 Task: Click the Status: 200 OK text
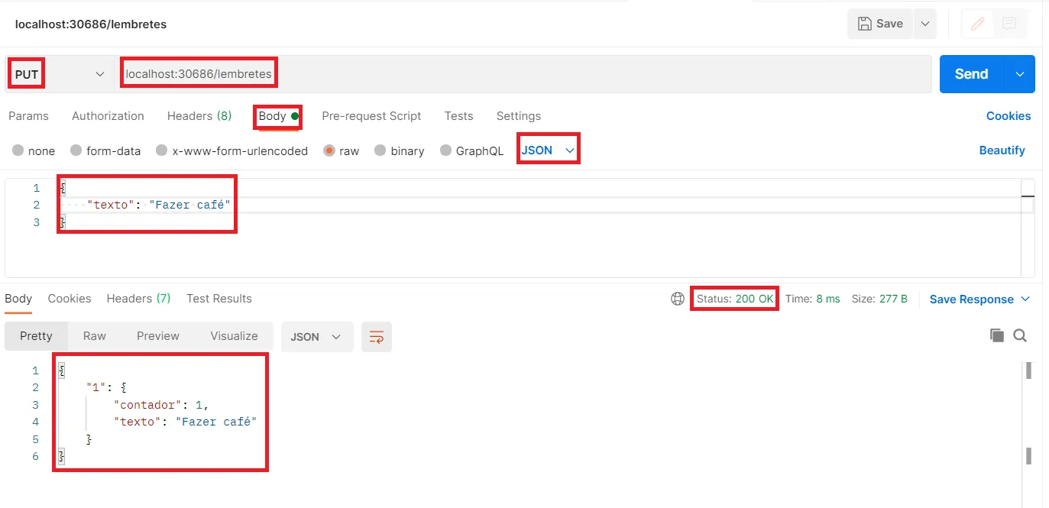[x=735, y=299]
